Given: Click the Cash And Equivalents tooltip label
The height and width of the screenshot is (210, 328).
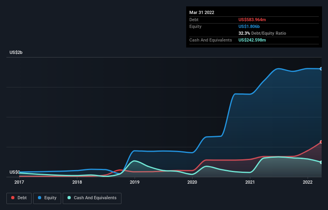Looking at the screenshot, I should (211, 40).
